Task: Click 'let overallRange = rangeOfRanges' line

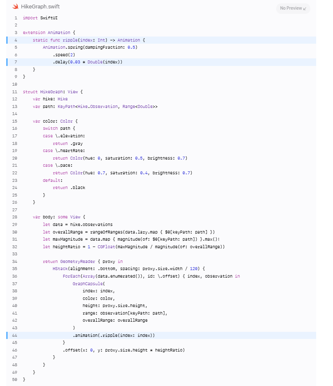Action: pos(129,232)
